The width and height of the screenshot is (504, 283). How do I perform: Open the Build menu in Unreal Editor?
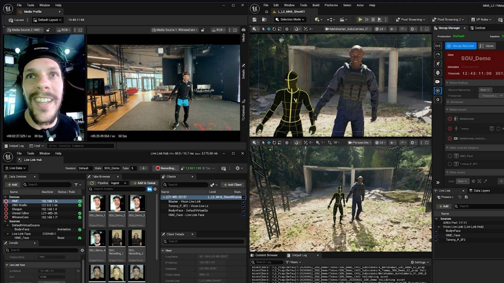(316, 5)
